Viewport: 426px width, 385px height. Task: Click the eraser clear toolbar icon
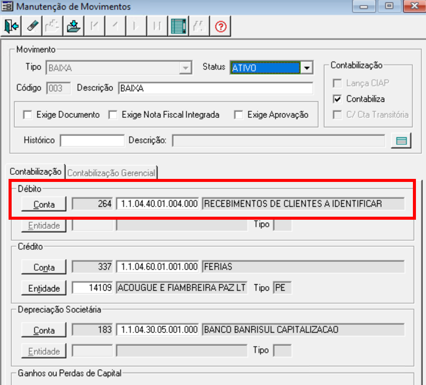[32, 26]
